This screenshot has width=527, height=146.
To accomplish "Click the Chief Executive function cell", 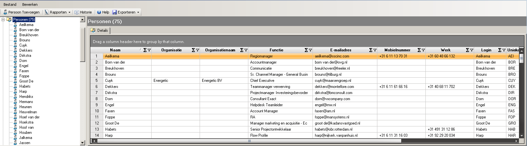I will point(280,81).
